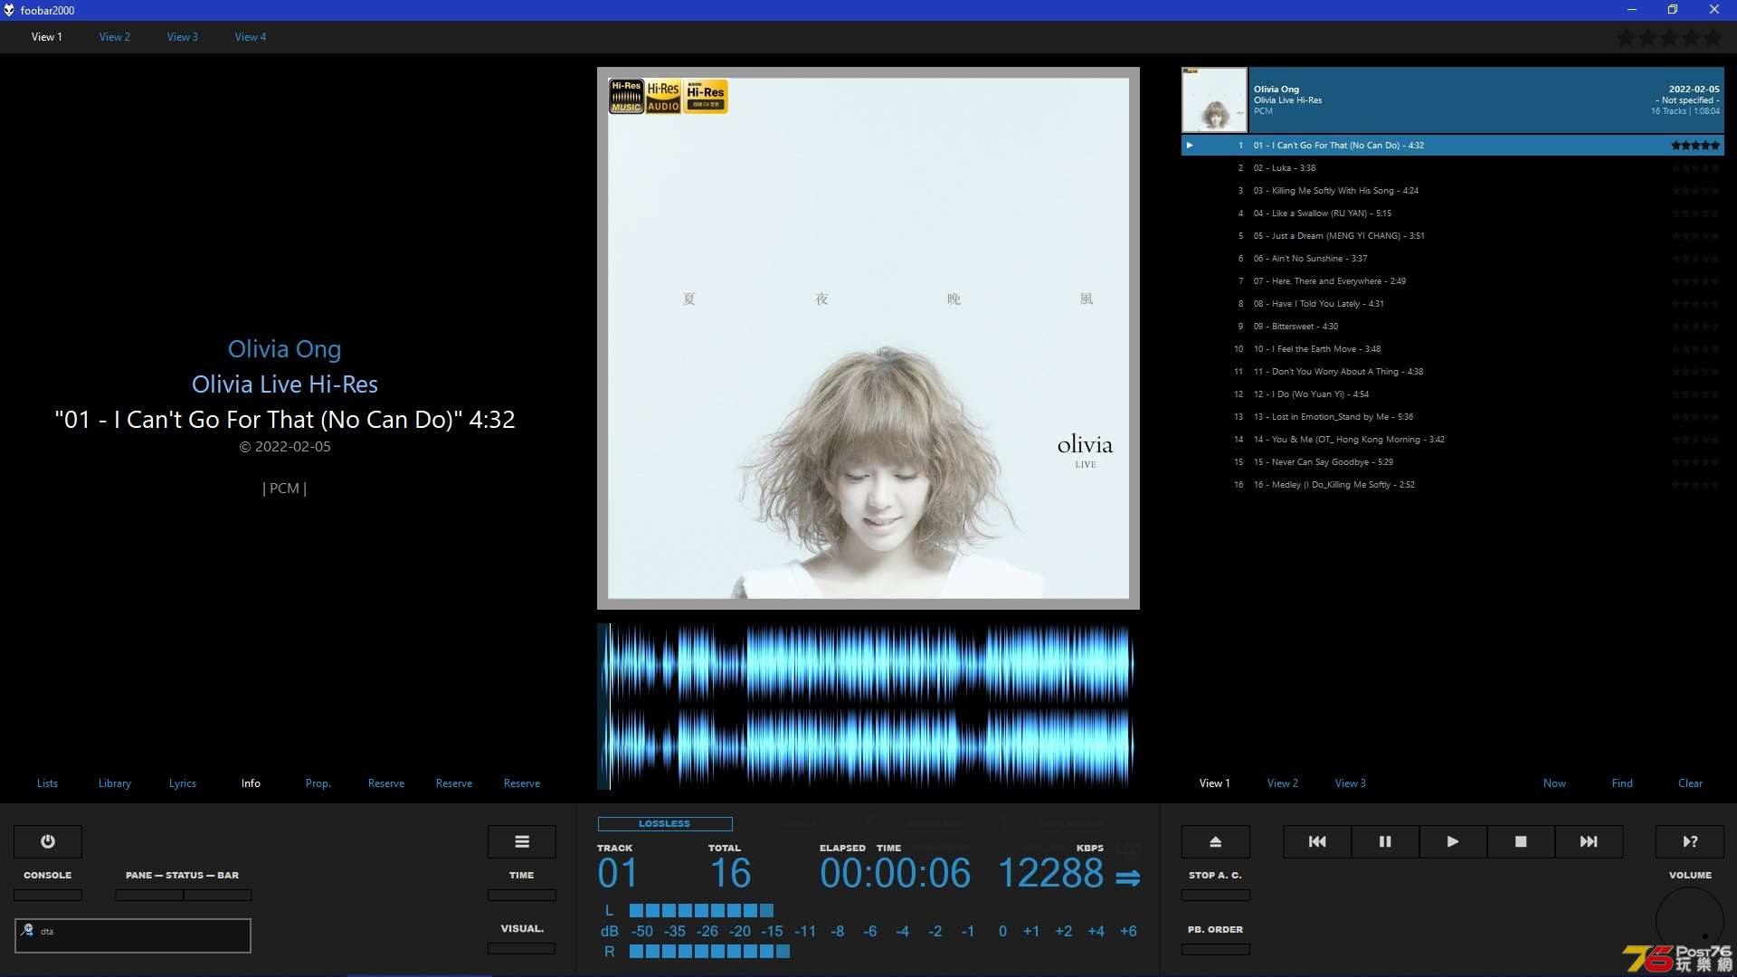Click the random play button
1737x977 pixels.
[x=1690, y=841]
